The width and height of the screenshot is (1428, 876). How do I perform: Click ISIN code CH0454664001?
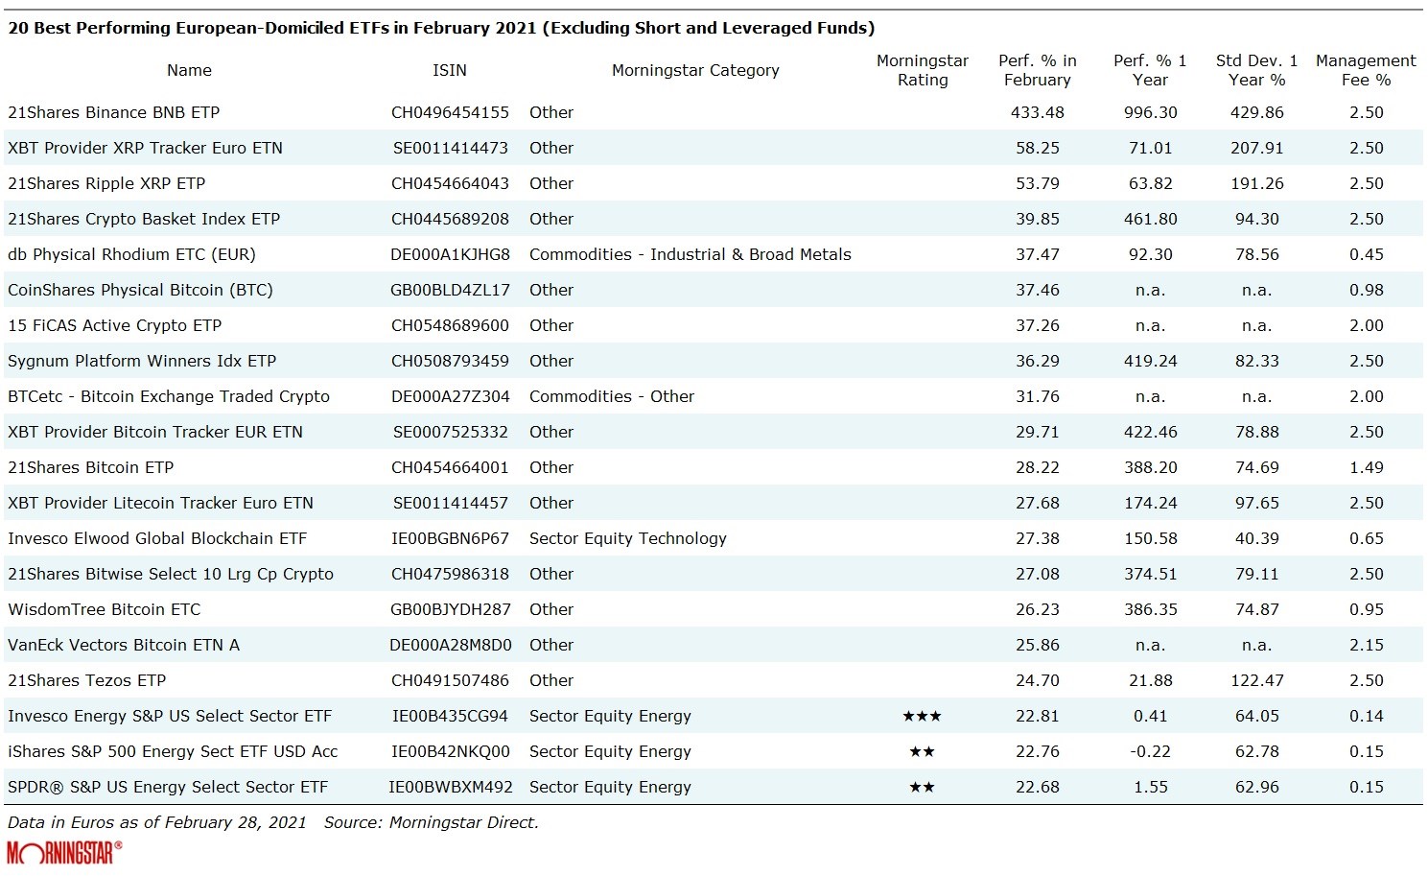(450, 467)
